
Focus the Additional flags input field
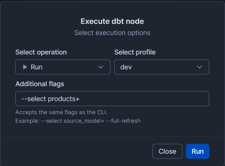(112, 98)
